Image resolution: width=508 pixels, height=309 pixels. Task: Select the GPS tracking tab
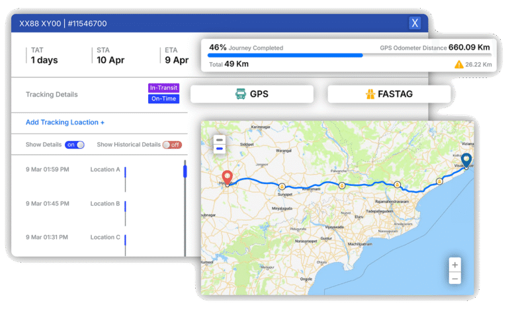click(x=252, y=94)
